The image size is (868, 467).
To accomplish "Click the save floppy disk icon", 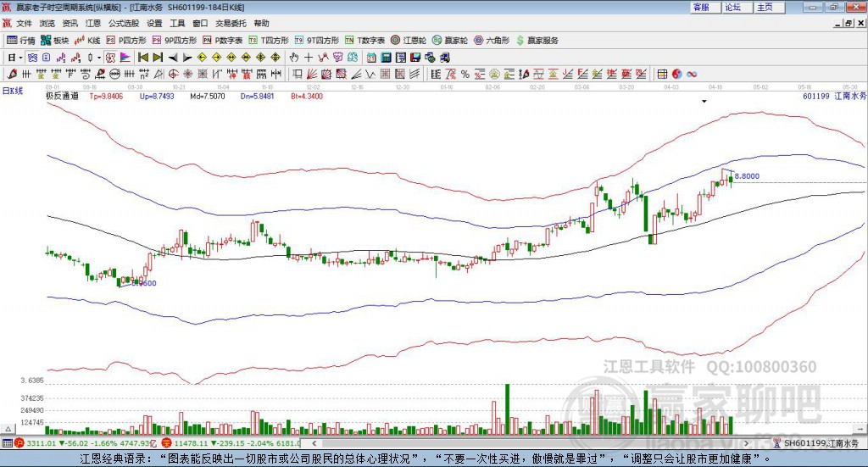I will 415,58.
